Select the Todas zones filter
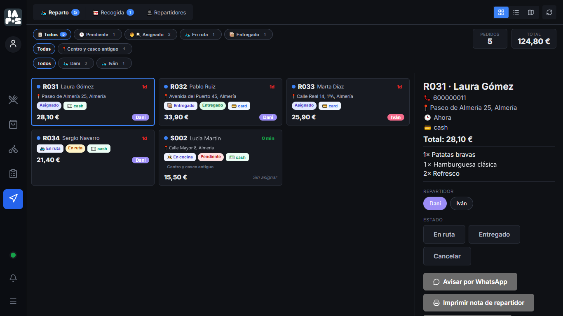The width and height of the screenshot is (563, 316). pos(44,49)
